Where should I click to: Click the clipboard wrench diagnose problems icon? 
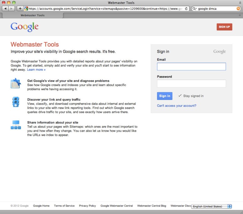pyautogui.click(x=15, y=84)
